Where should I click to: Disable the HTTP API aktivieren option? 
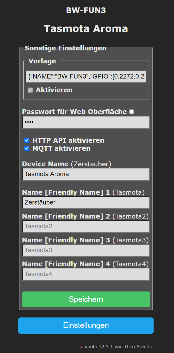[27, 140]
